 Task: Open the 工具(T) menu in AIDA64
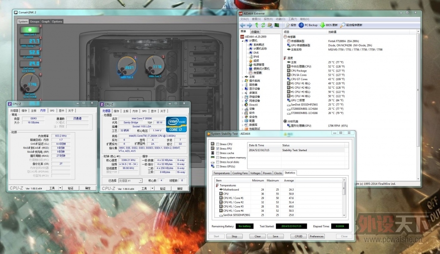click(292, 19)
